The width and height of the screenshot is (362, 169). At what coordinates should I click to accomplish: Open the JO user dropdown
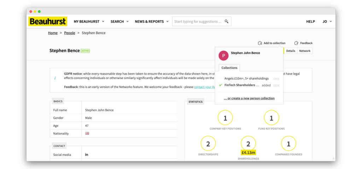327,22
